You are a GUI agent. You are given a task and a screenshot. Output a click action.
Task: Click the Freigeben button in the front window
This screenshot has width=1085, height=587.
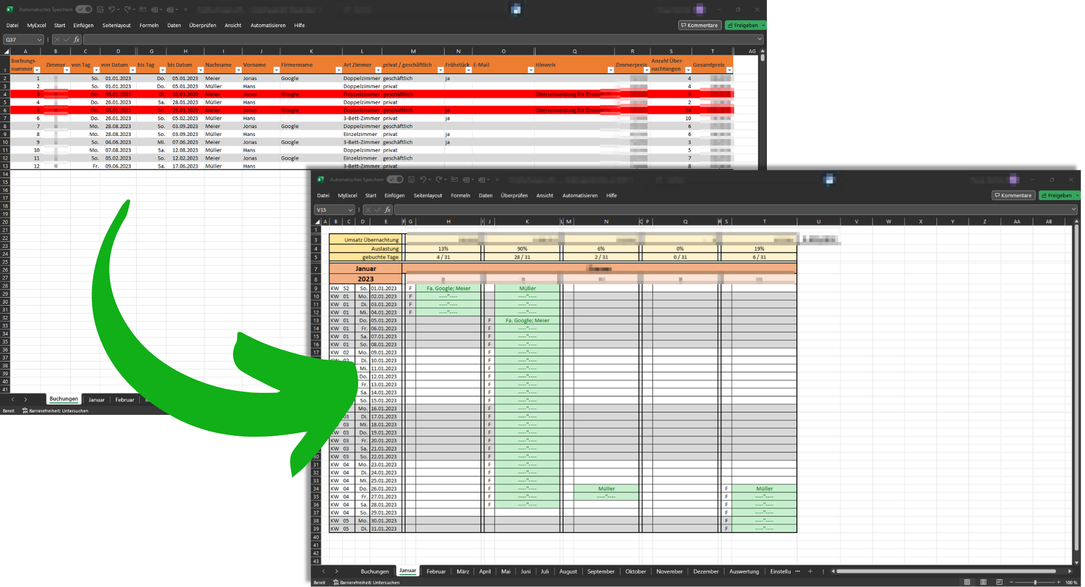click(x=1057, y=195)
